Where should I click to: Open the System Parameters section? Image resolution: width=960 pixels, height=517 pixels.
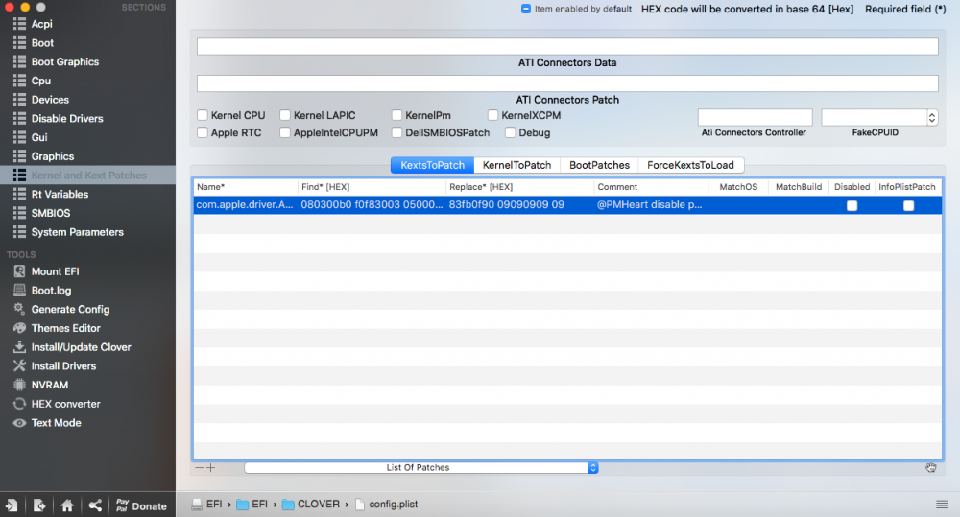click(x=77, y=232)
